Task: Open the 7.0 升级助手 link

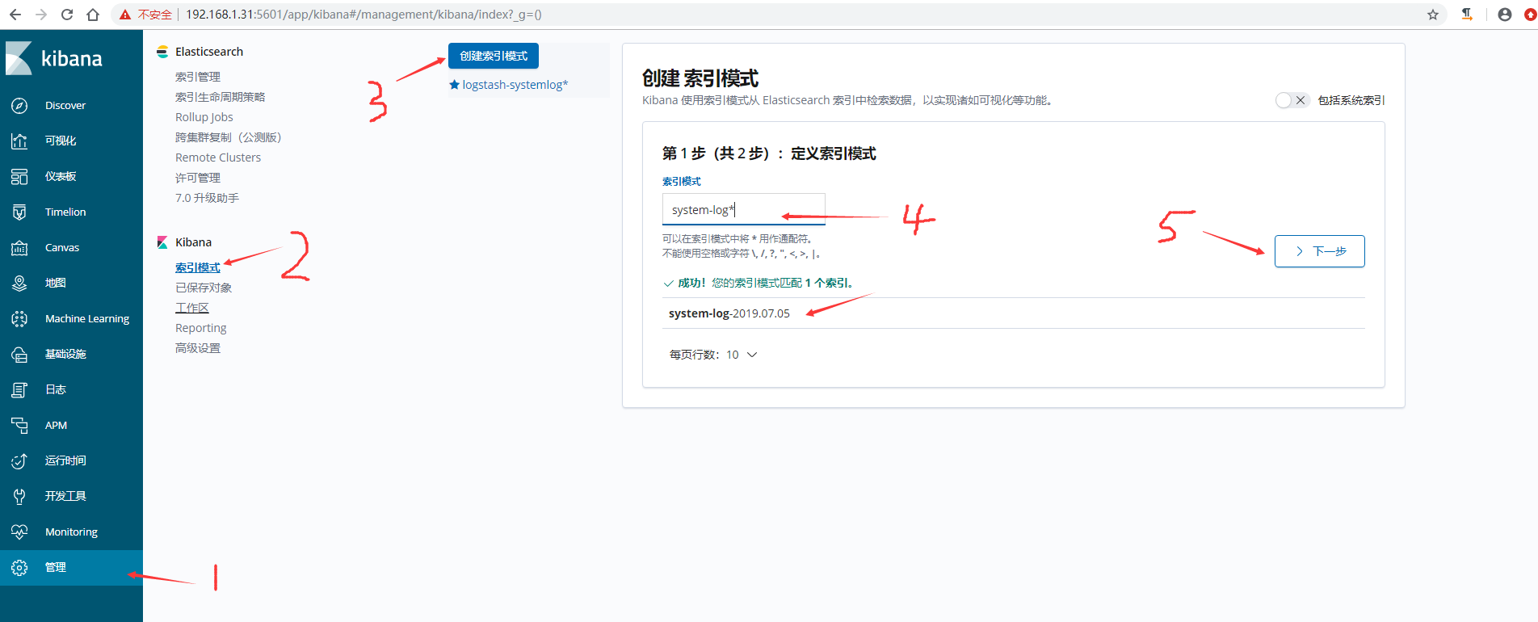Action: click(208, 198)
